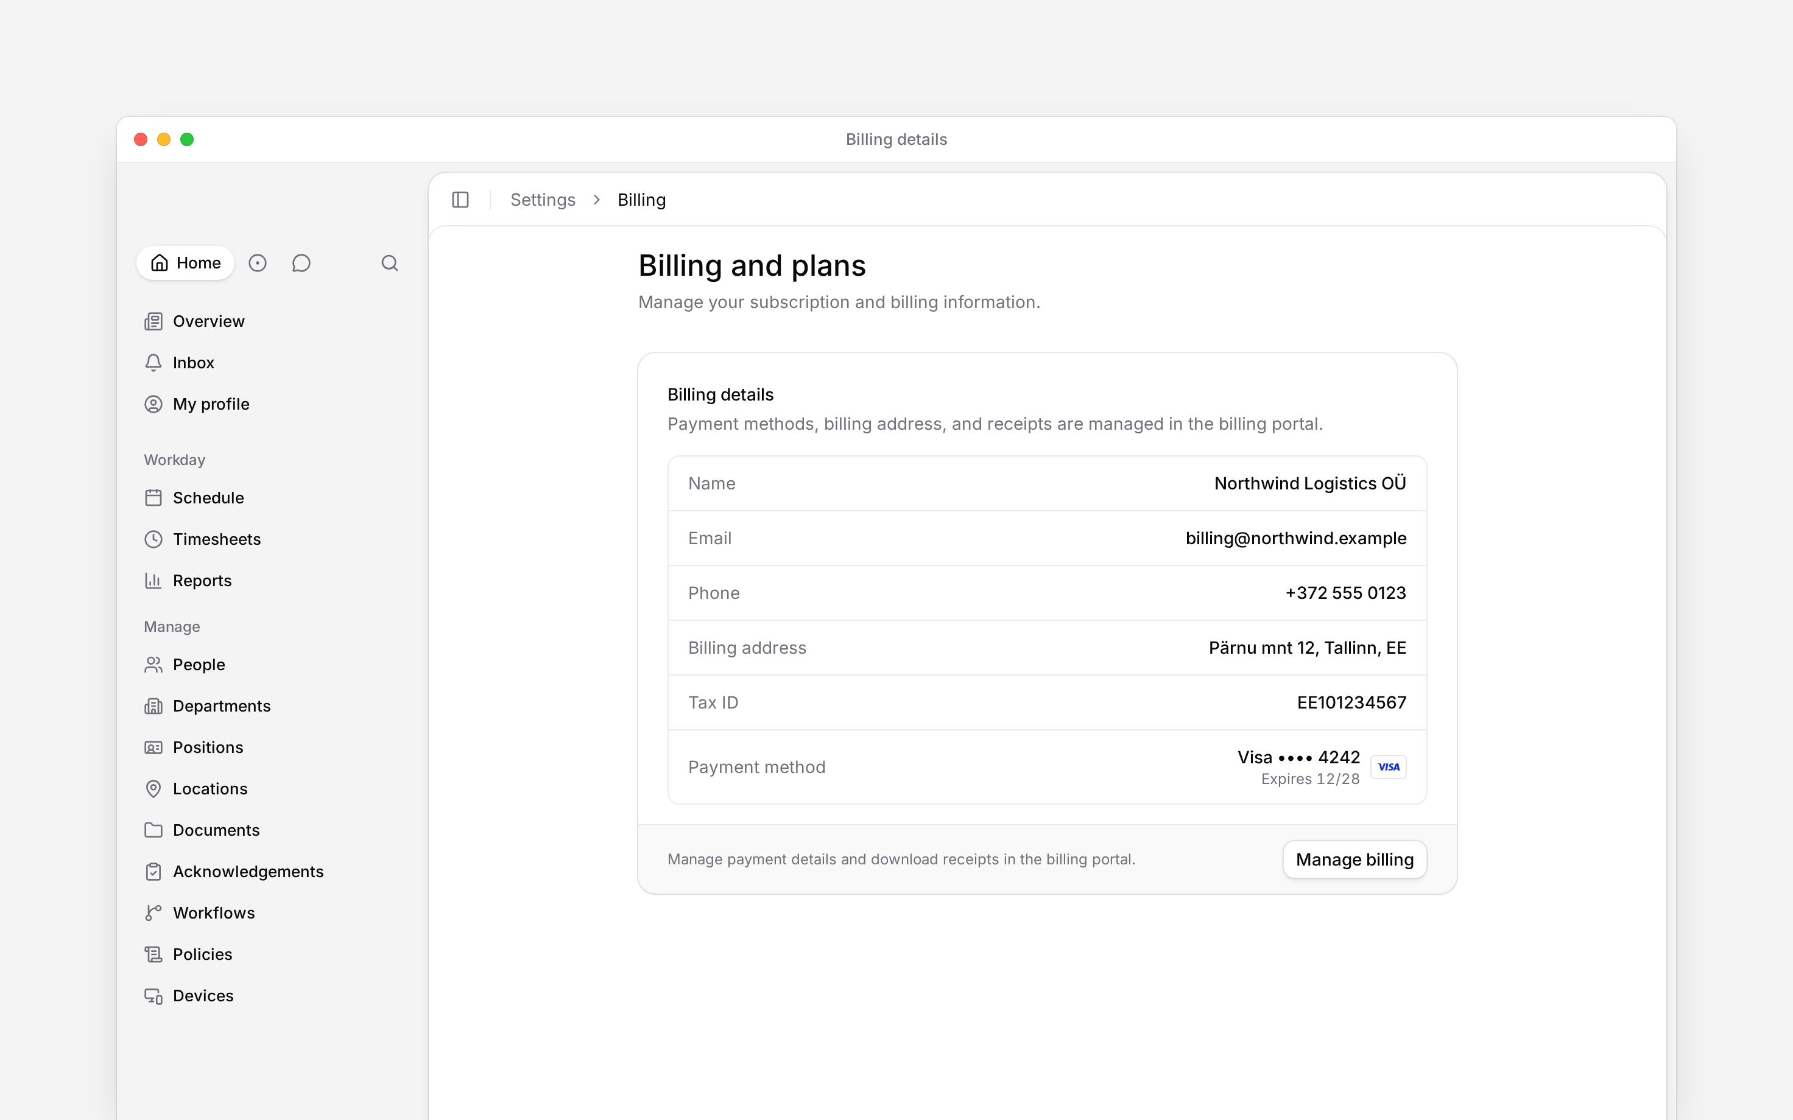Click the search magnifier icon
Screen dimensions: 1793x1120
pos(390,263)
